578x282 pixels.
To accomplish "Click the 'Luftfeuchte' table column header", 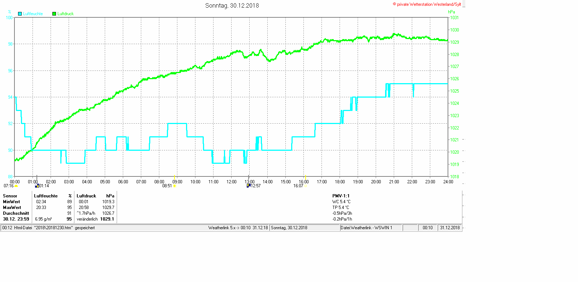I will click(x=46, y=196).
